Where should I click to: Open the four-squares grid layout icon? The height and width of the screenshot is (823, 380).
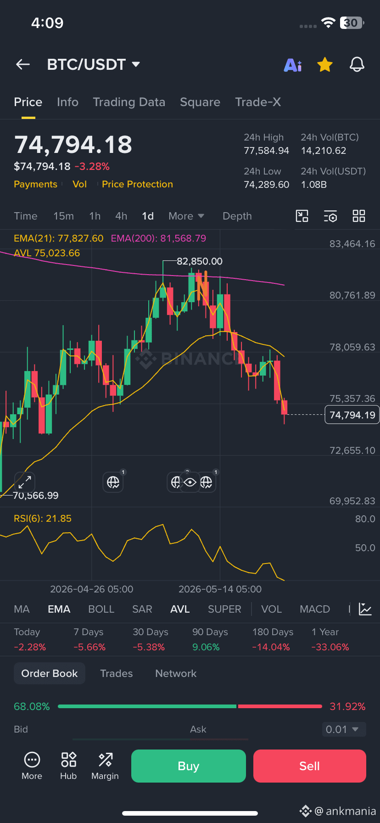click(359, 216)
